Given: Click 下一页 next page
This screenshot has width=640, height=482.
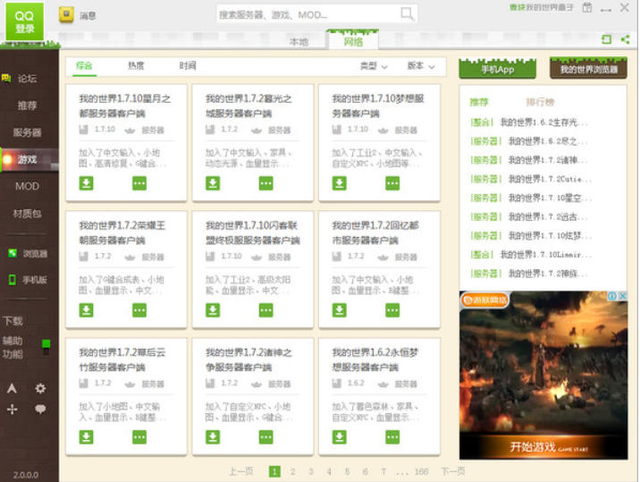Looking at the screenshot, I should [452, 472].
